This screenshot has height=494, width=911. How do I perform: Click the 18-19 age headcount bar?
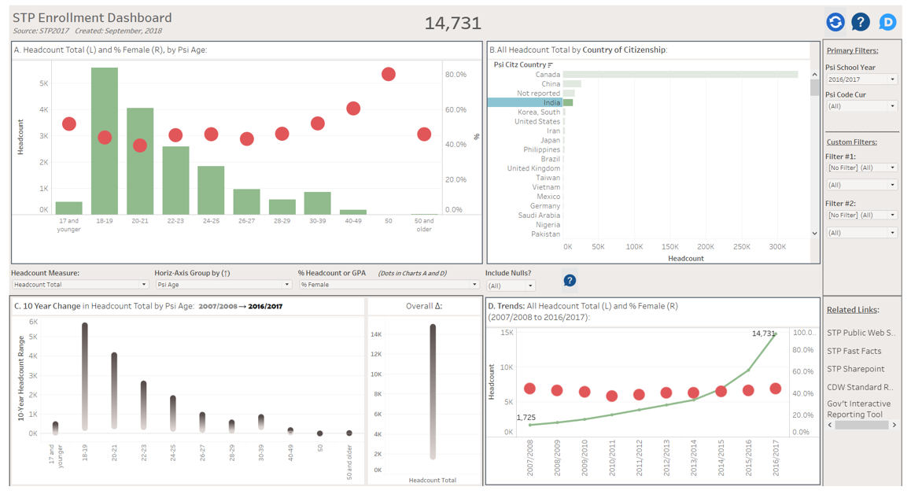105,142
